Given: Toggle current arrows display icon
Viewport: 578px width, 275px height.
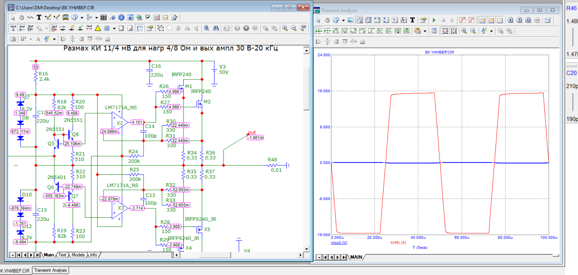Looking at the screenshot, I should tap(62, 28).
